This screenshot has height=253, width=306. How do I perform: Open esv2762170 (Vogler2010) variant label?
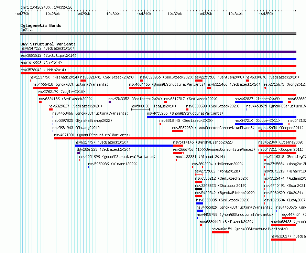[x=61, y=92]
